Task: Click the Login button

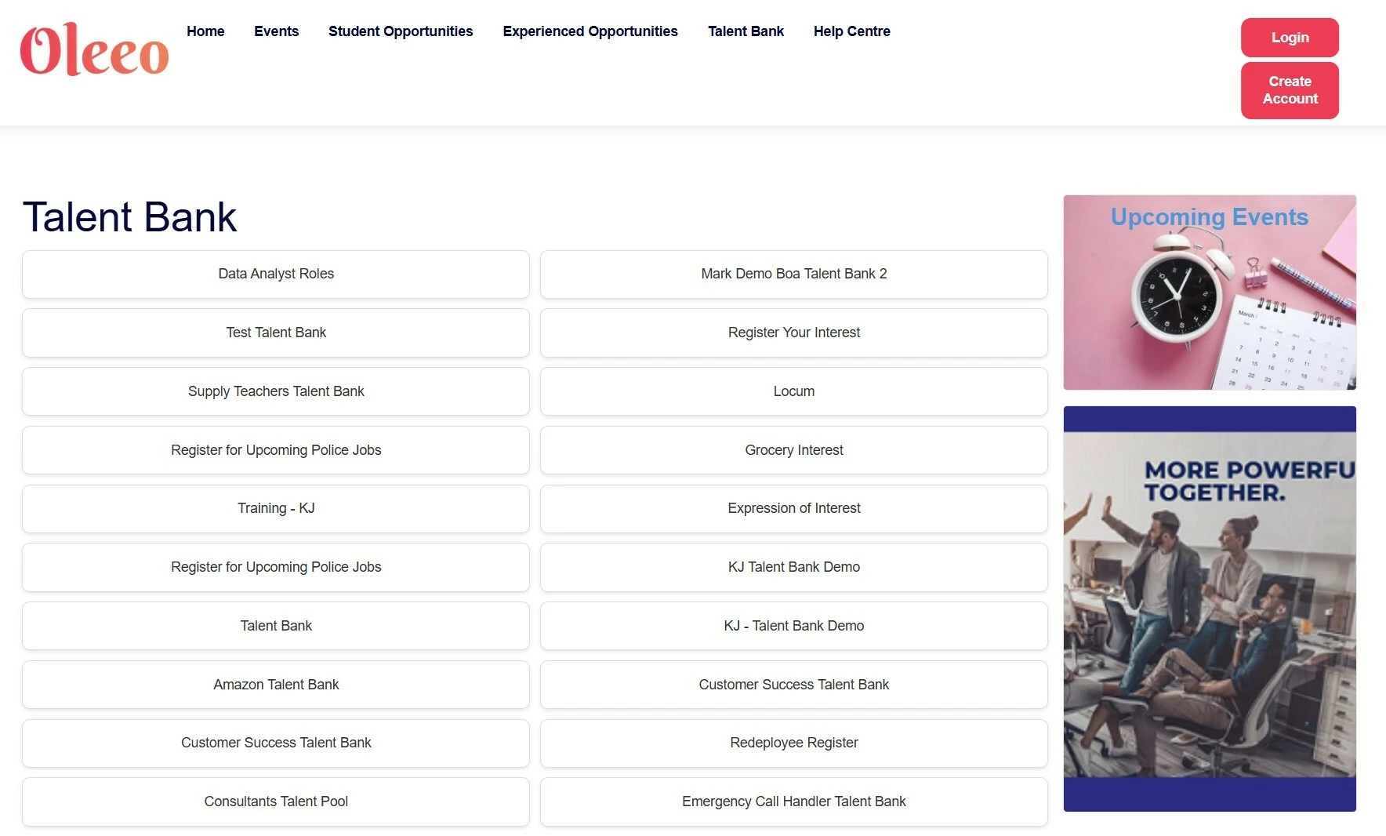Action: pyautogui.click(x=1290, y=38)
